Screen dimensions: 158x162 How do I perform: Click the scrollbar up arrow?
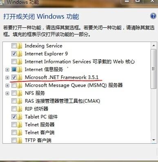pyautogui.click(x=154, y=45)
